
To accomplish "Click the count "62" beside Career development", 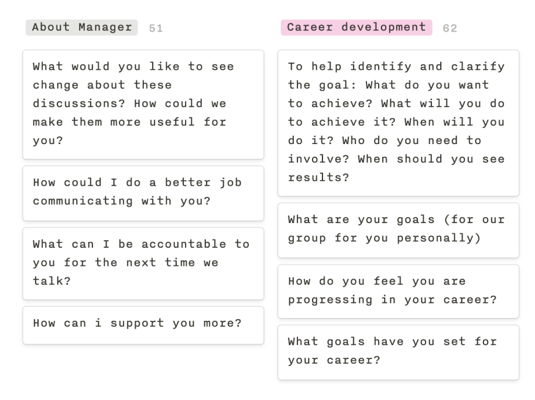I will pos(451,28).
